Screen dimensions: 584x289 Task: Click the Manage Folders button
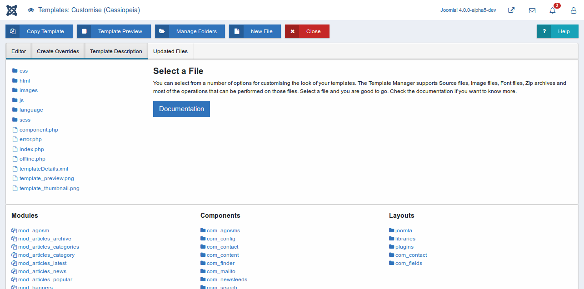(x=190, y=31)
